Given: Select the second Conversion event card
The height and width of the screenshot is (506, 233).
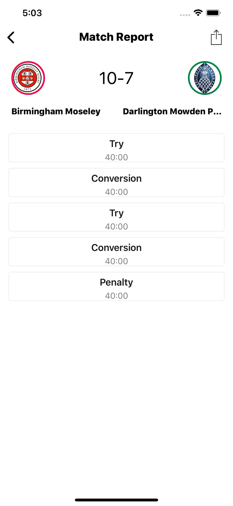Looking at the screenshot, I should coord(116,251).
